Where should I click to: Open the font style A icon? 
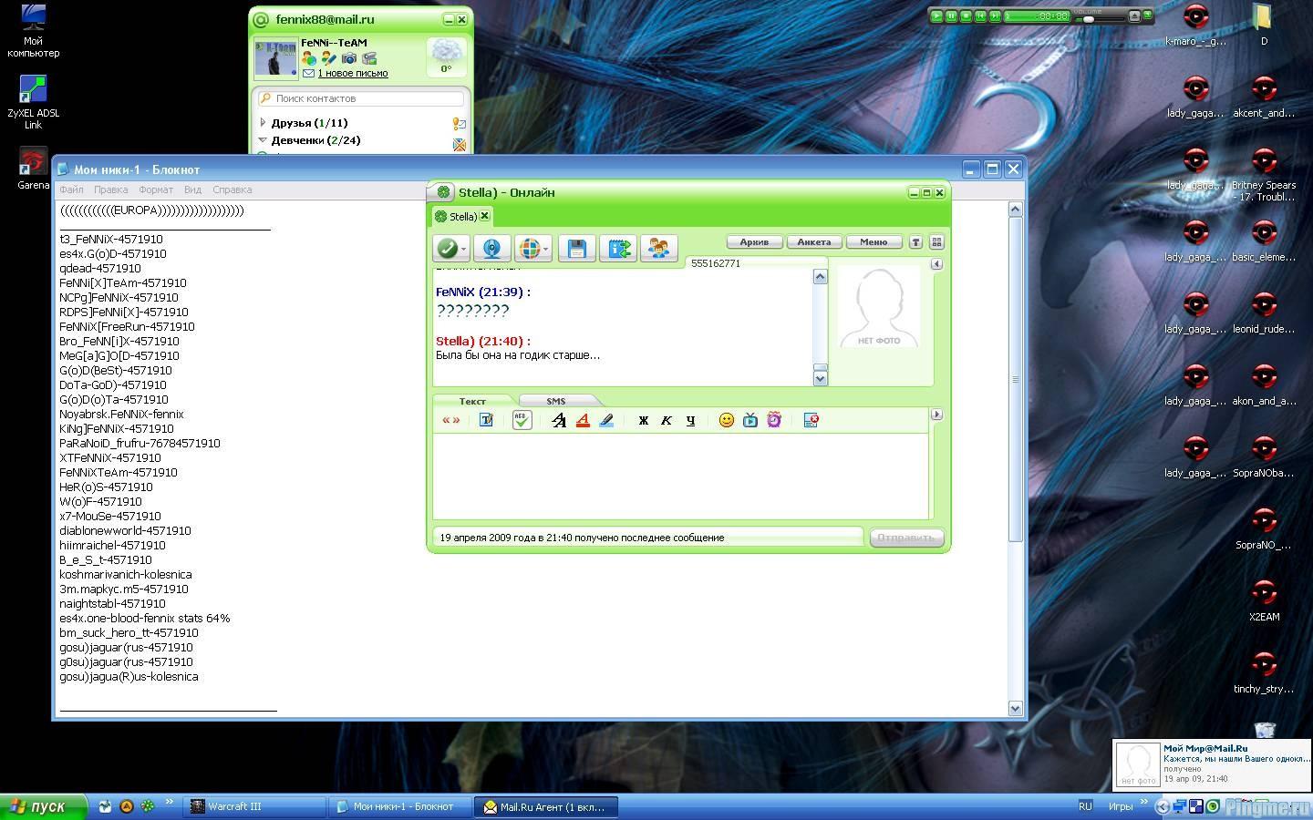(559, 420)
